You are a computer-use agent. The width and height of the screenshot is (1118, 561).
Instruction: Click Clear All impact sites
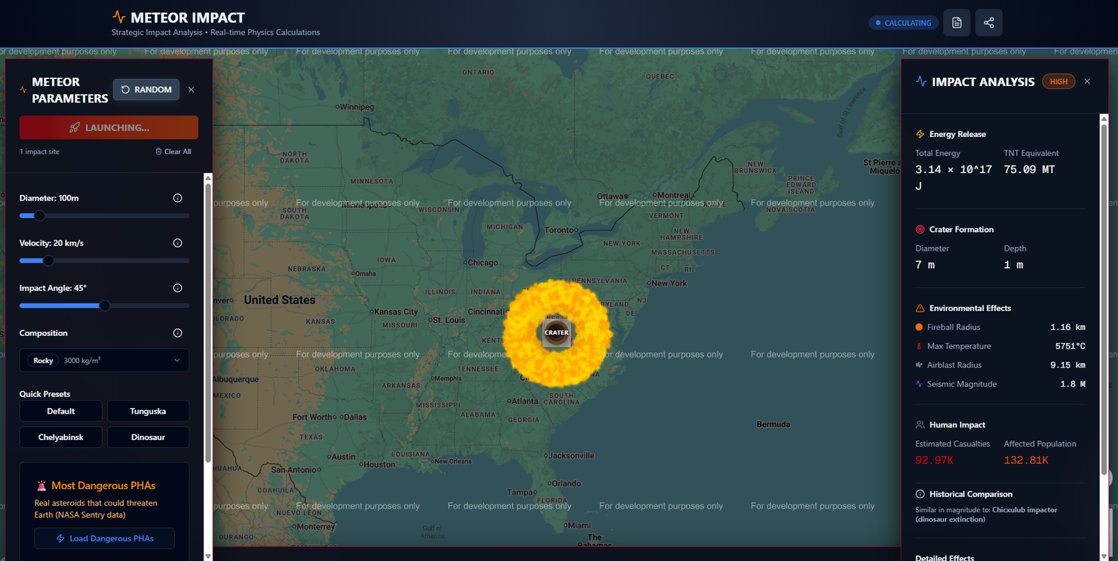[173, 152]
